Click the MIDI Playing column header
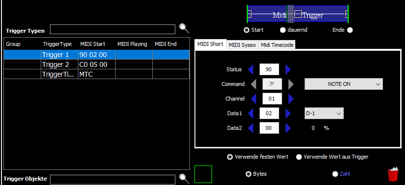405x185 pixels. [134, 44]
